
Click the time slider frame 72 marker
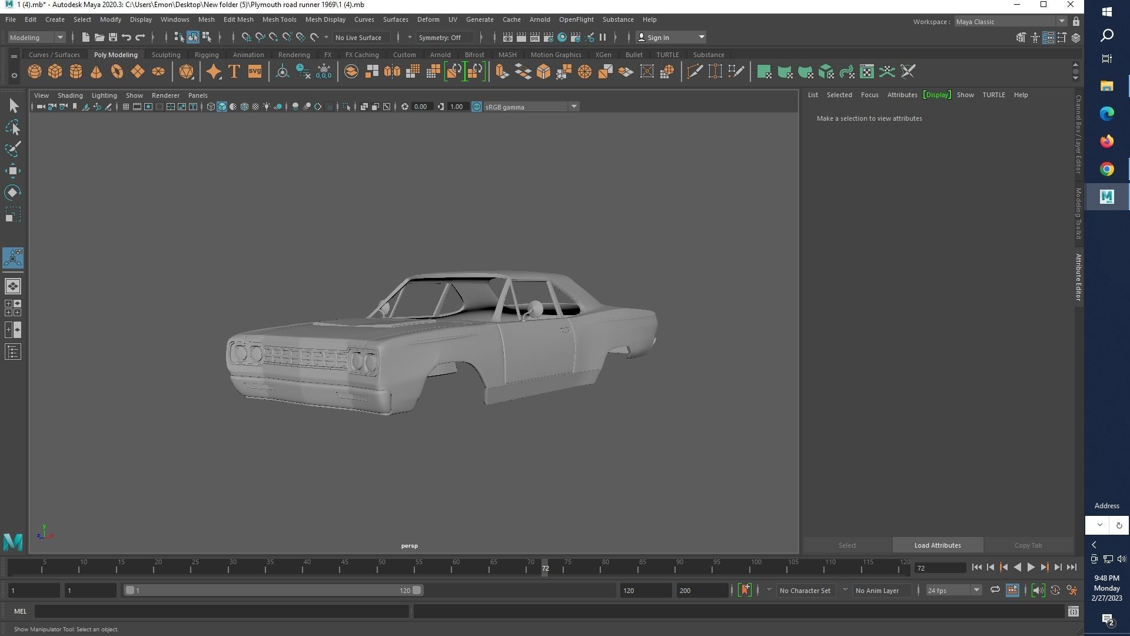pos(545,568)
